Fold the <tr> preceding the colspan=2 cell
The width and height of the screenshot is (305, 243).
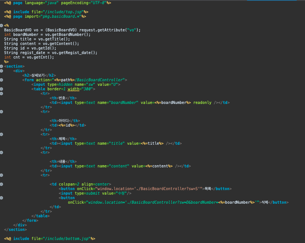pyautogui.click(x=2, y=175)
